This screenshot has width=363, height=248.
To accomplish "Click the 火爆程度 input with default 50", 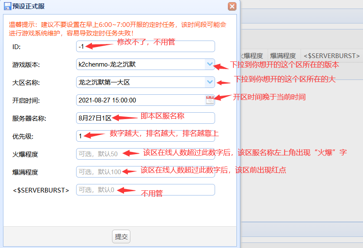I will tap(145, 154).
